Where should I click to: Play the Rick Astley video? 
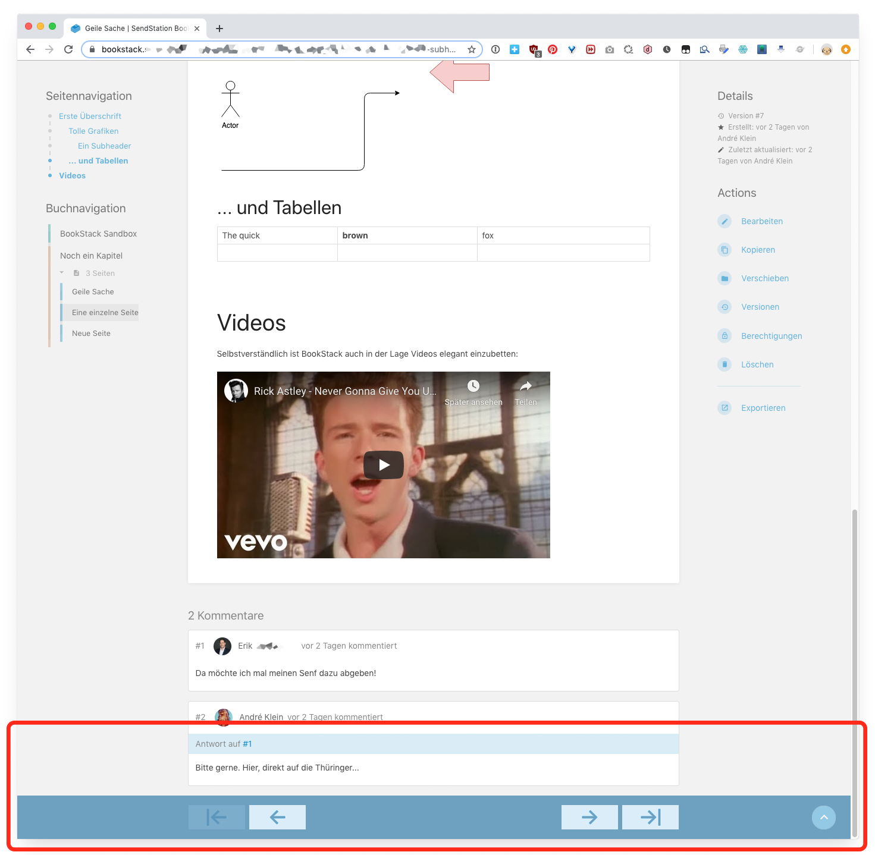point(383,465)
